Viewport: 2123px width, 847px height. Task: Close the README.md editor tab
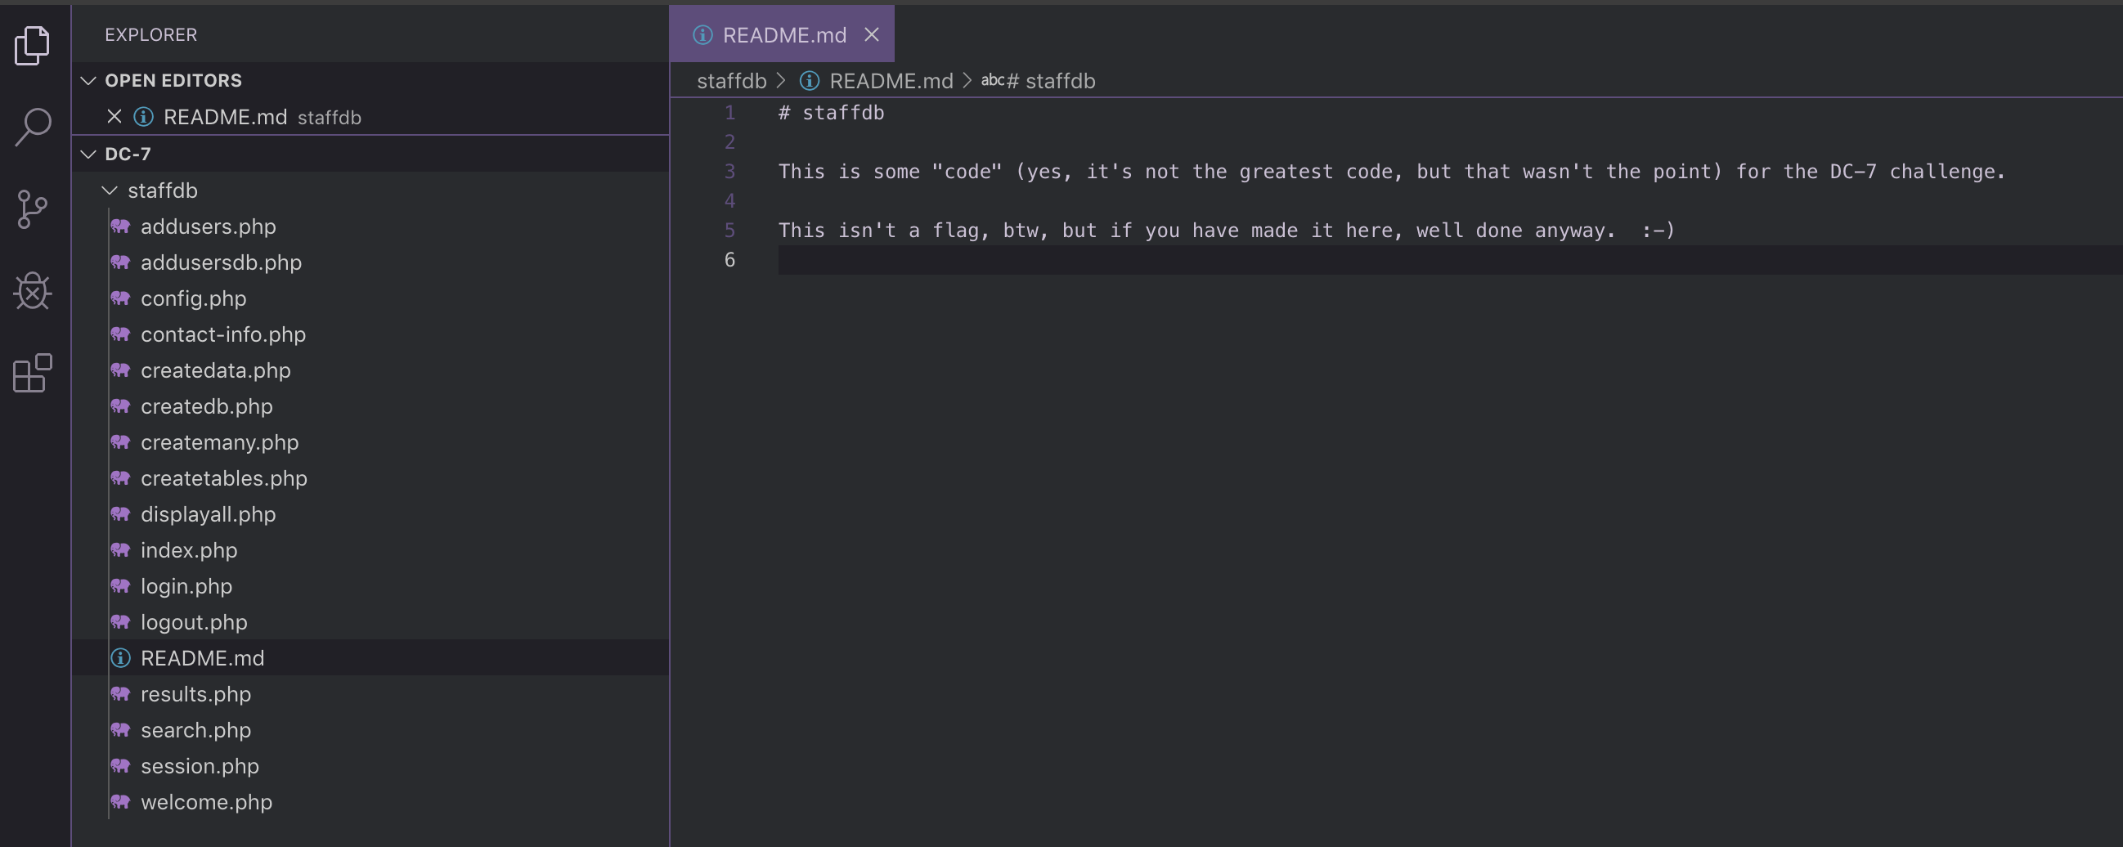(x=871, y=34)
